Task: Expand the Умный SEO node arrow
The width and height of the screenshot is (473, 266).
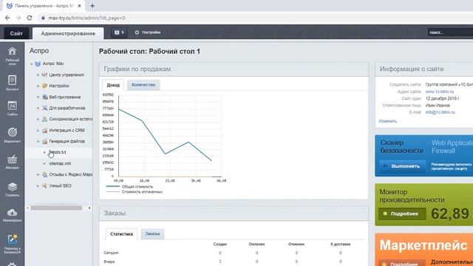Action: click(38, 185)
